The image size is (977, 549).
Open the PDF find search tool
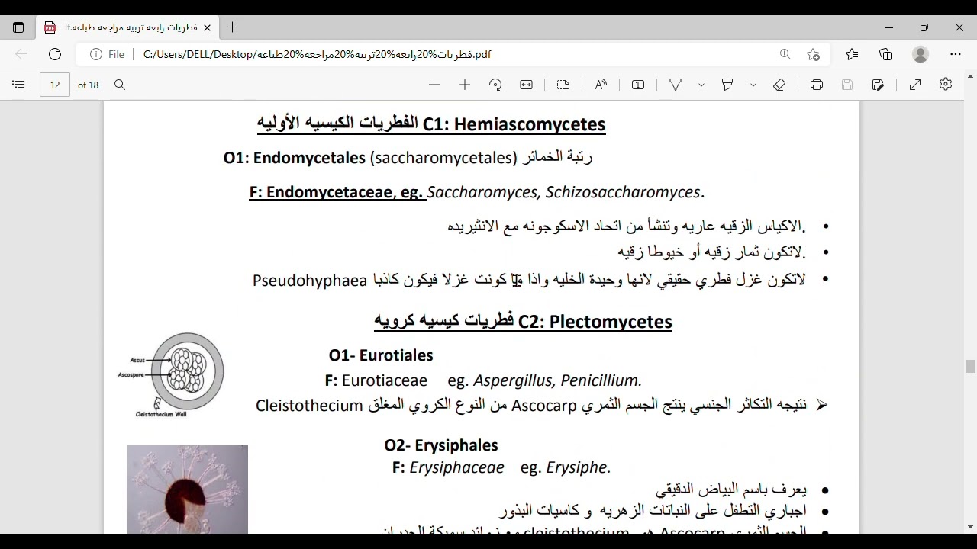pos(120,85)
